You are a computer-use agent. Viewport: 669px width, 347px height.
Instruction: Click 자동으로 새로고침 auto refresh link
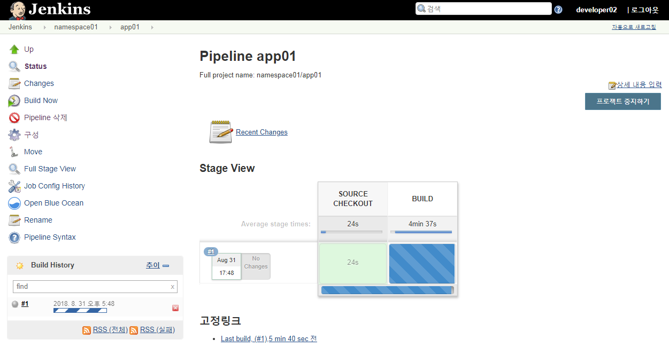634,27
